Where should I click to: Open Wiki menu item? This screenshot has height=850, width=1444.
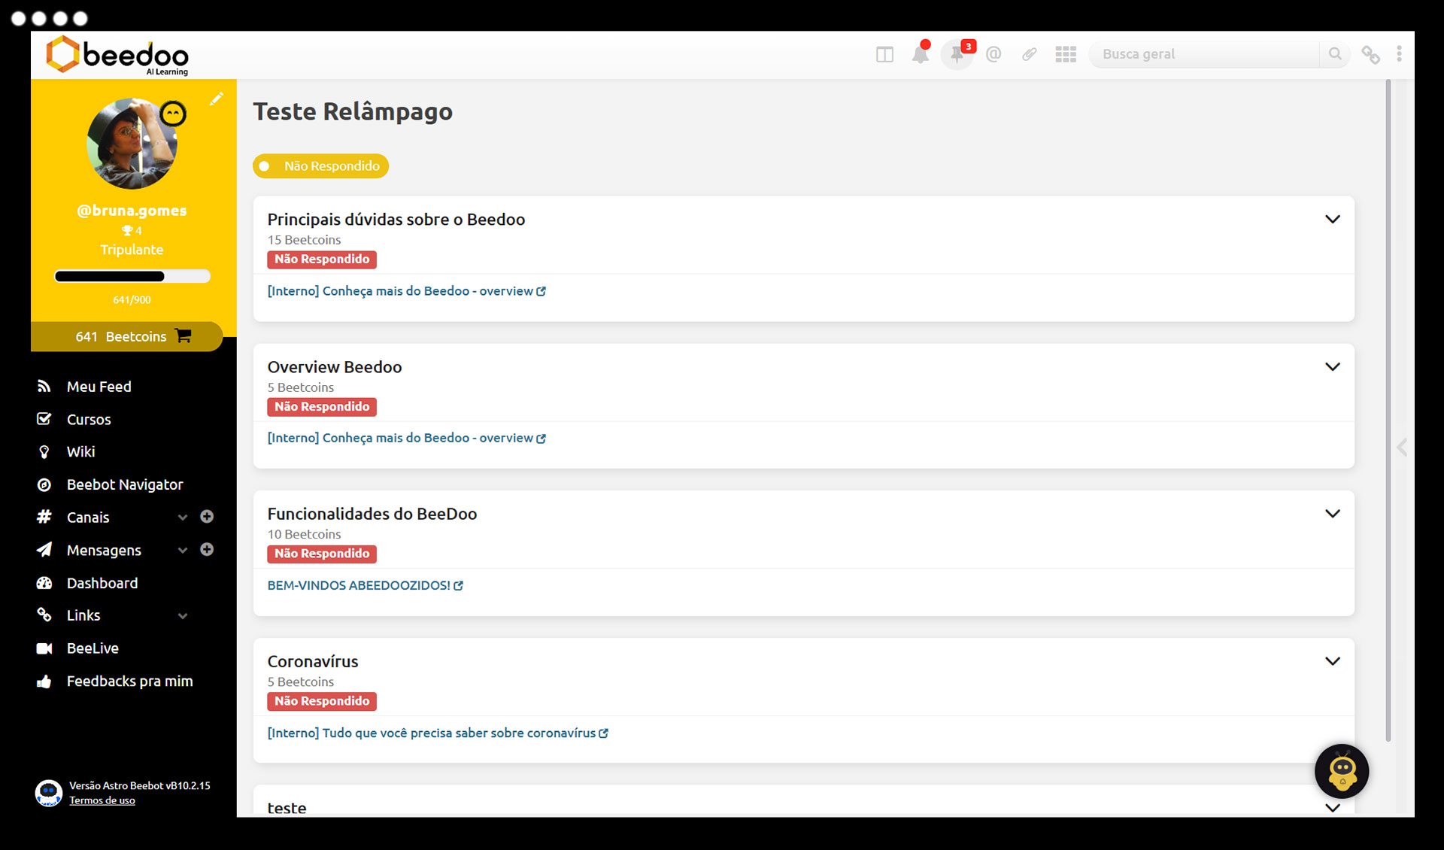[80, 452]
